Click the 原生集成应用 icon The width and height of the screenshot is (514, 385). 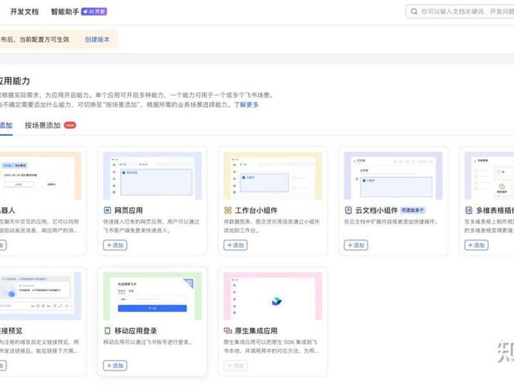(228, 330)
